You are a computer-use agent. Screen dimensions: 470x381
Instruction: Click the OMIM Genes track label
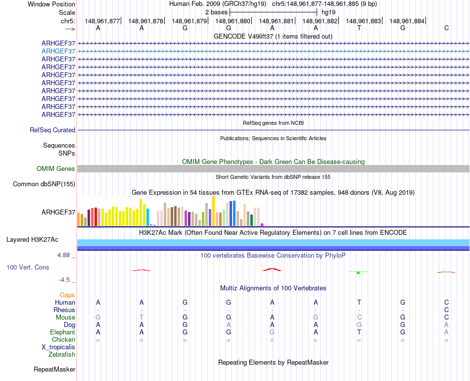pyautogui.click(x=55, y=169)
